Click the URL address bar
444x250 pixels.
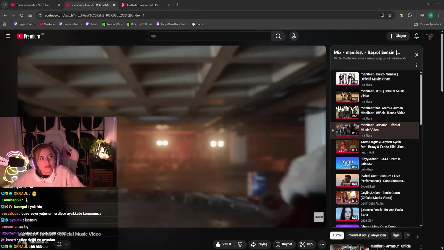[208, 15]
